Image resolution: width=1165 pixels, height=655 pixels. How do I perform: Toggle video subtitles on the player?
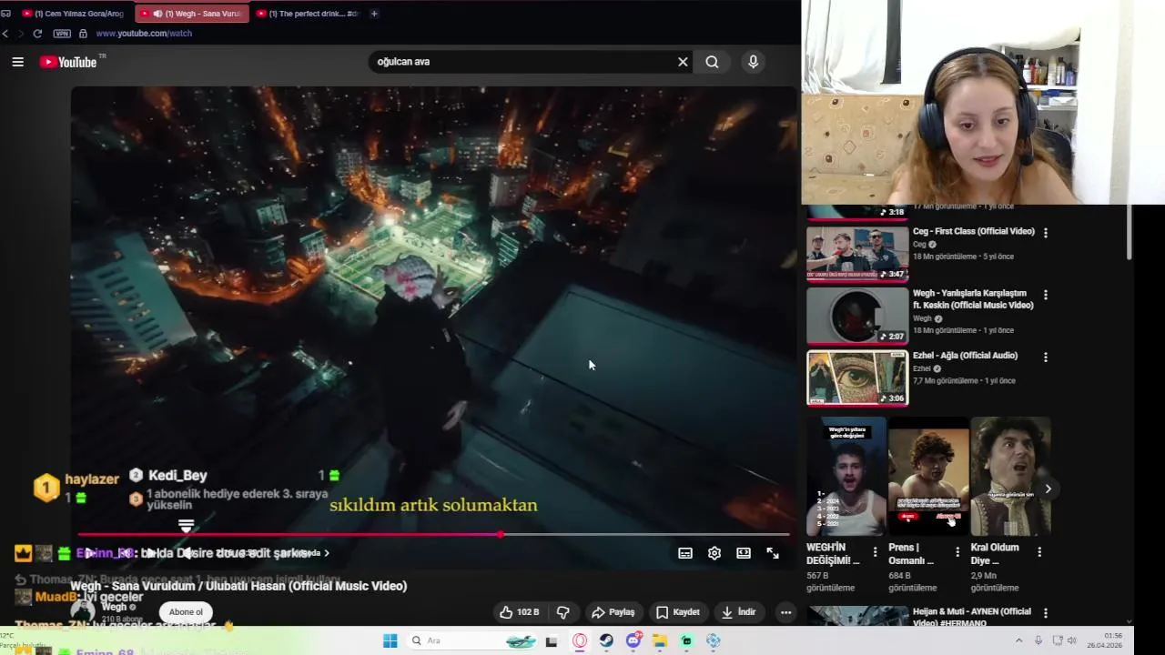[x=685, y=553]
